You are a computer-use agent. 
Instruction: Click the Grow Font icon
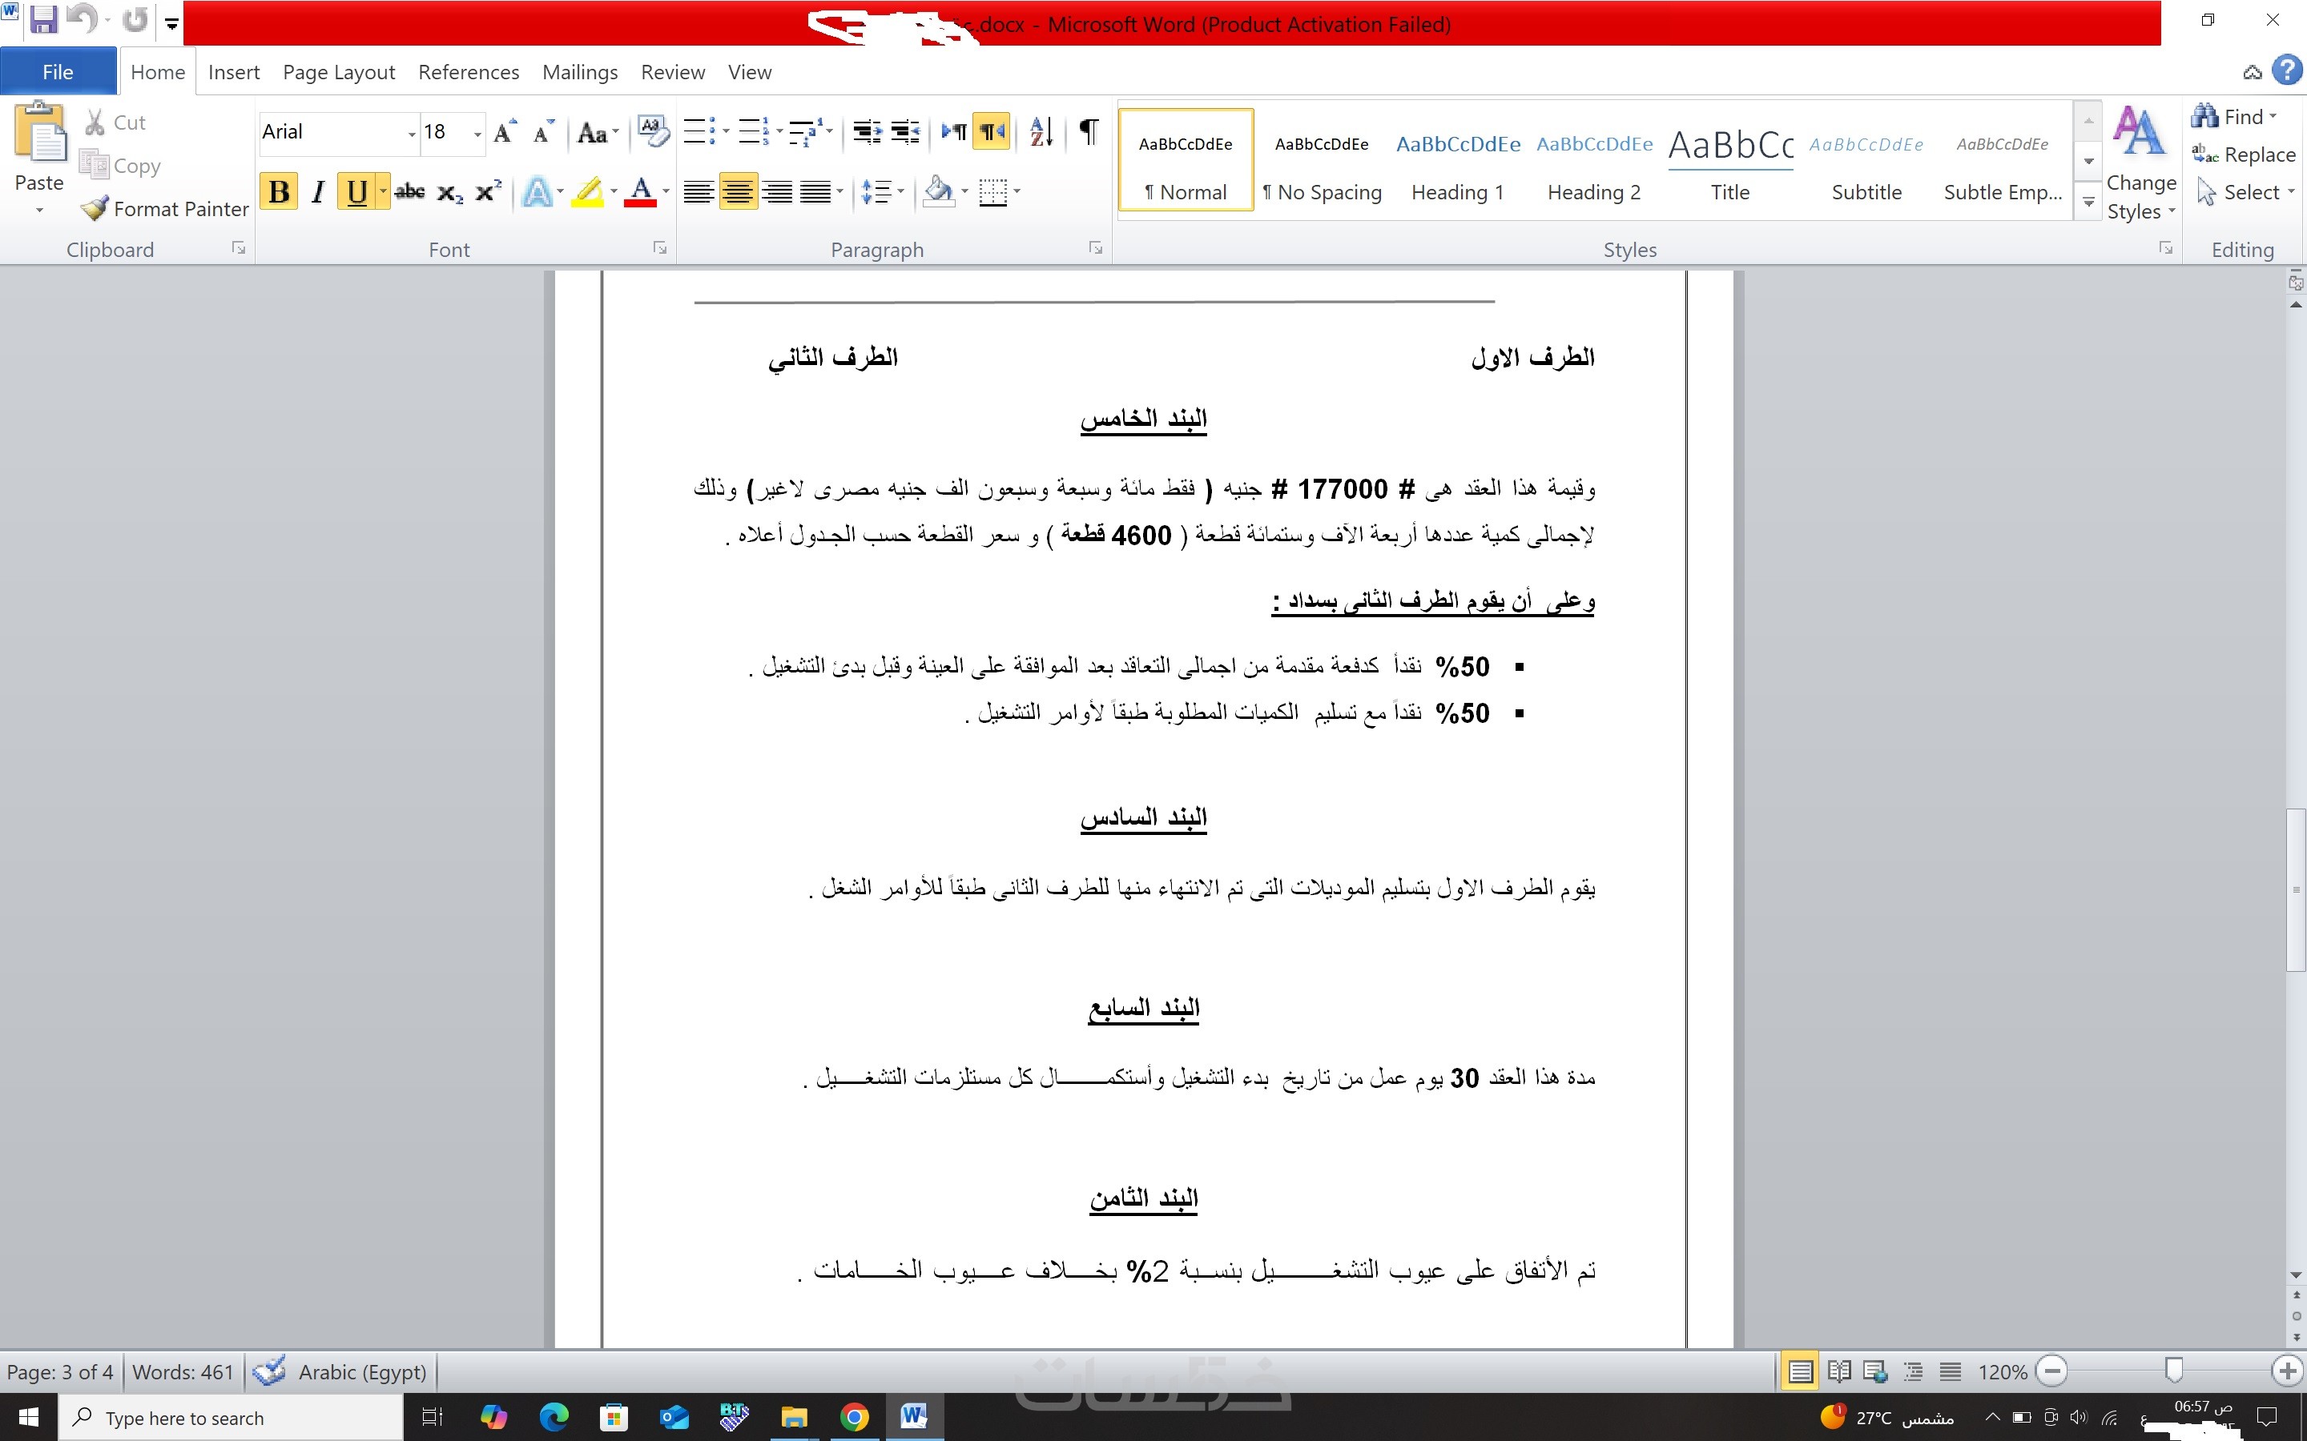pos(505,132)
